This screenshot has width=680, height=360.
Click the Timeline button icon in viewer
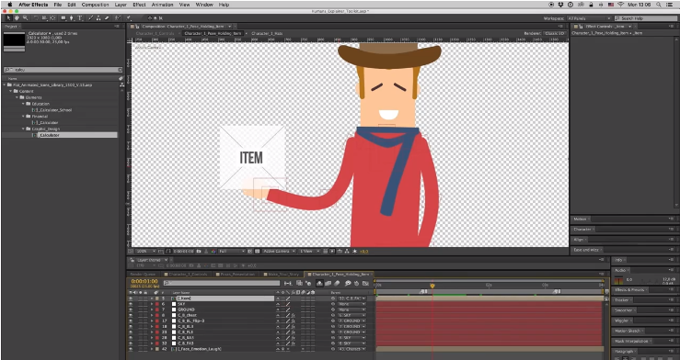click(340, 251)
